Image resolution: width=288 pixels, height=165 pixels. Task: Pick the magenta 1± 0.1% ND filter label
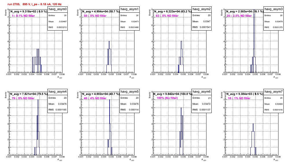(x=23, y=16)
